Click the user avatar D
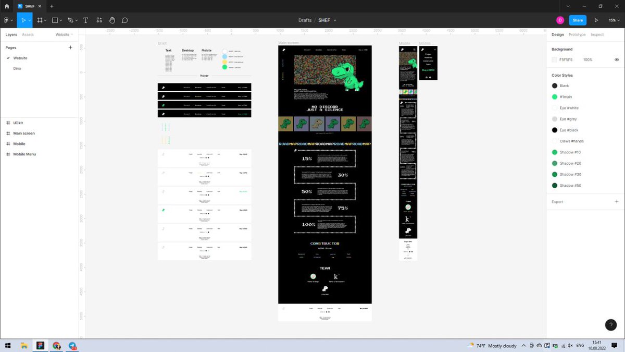 pos(560,20)
